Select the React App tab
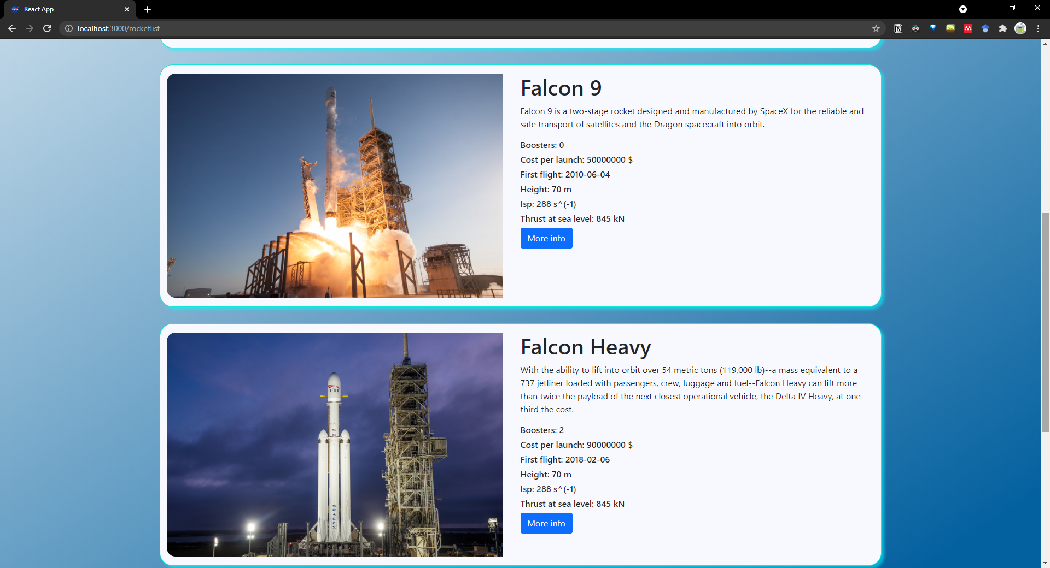This screenshot has height=568, width=1050. click(x=70, y=9)
